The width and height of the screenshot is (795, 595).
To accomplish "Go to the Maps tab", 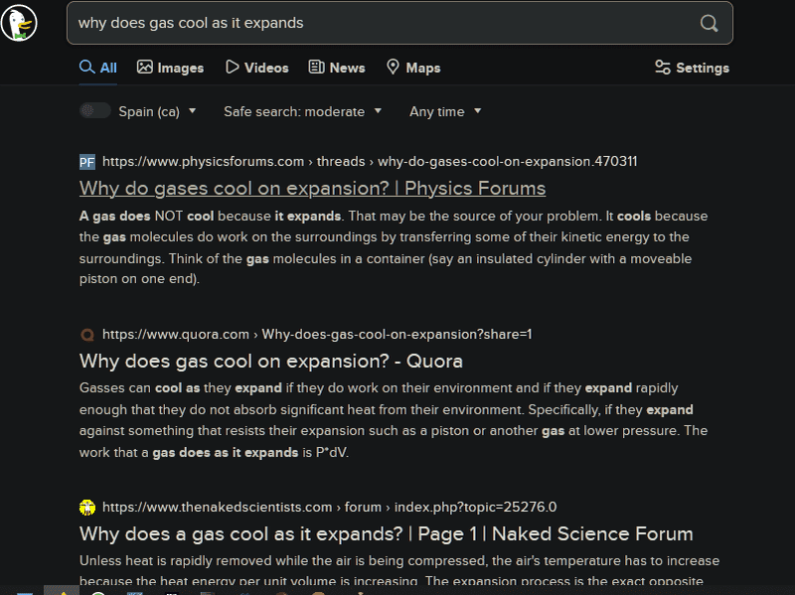I will click(412, 68).
